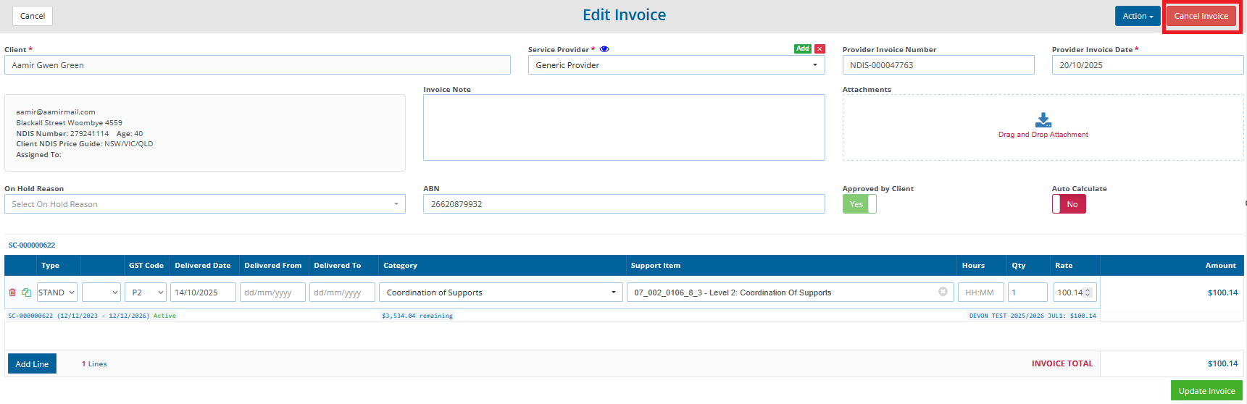Click the eye icon beside Service Provider
This screenshot has width=1247, height=404.
coord(604,49)
